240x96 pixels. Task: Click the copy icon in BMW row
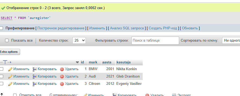pos(35,69)
